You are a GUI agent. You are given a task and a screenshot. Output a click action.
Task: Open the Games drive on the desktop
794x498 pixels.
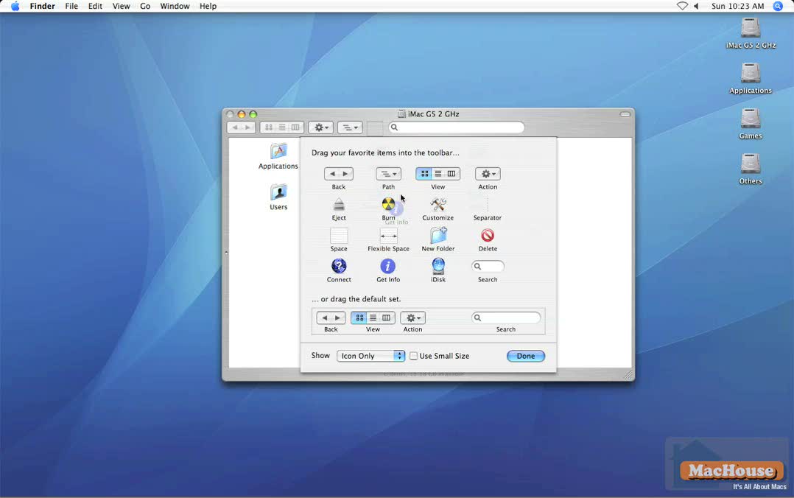751,119
